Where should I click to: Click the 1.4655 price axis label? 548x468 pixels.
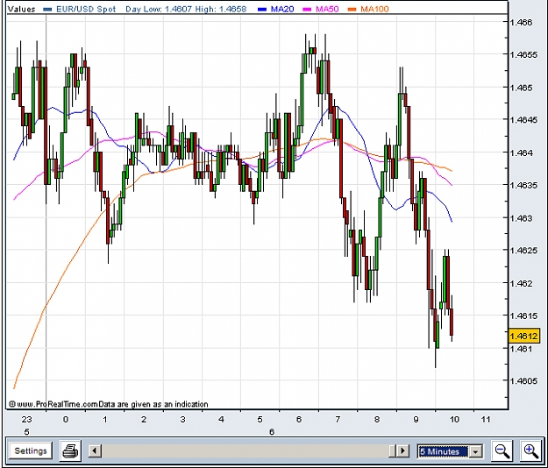point(523,55)
